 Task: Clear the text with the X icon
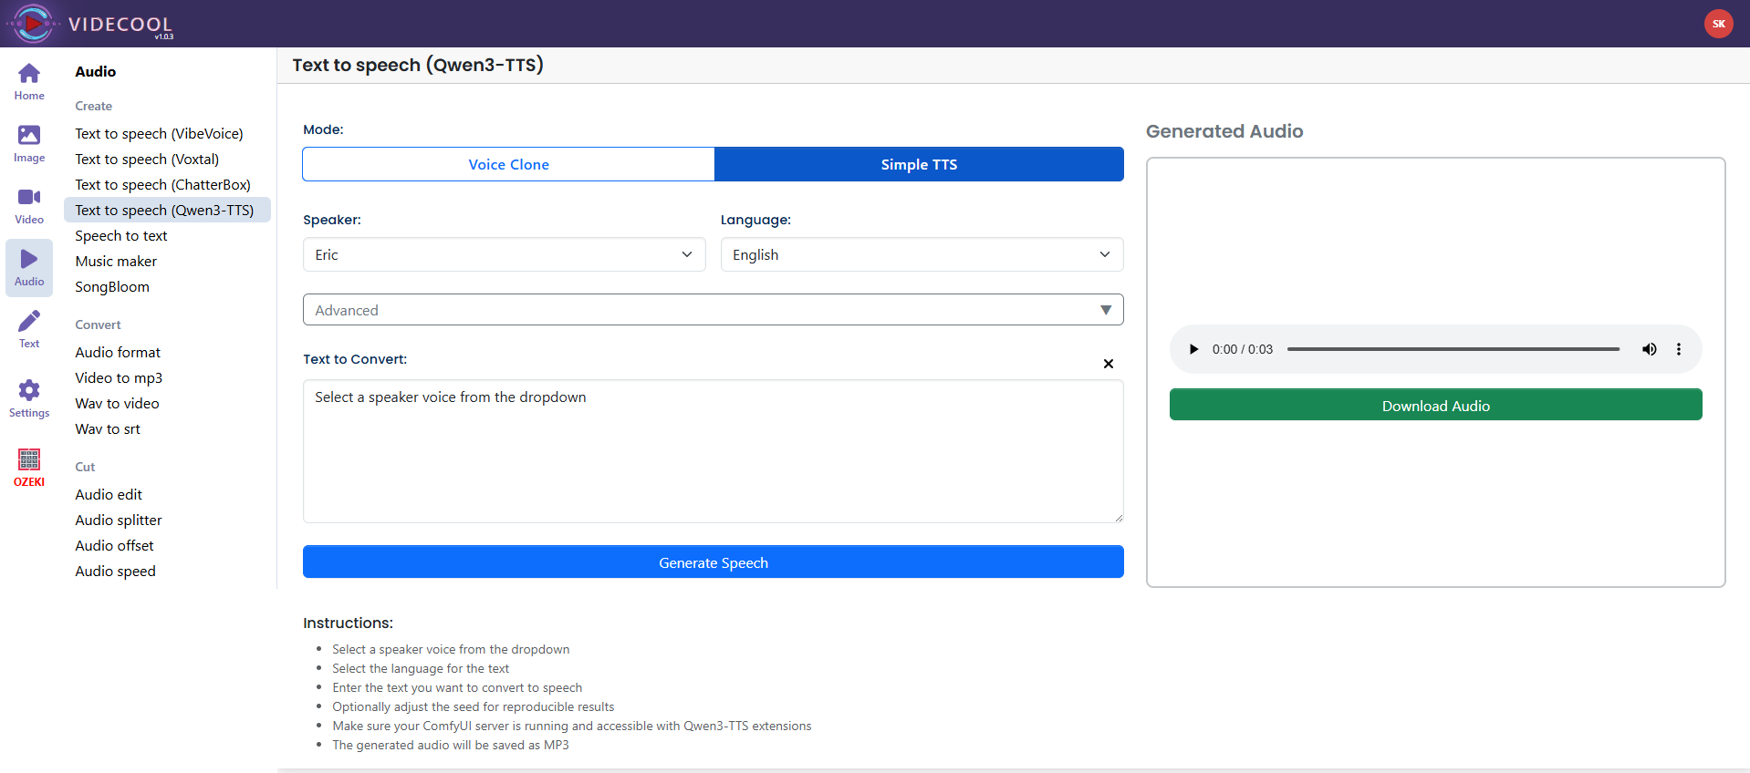tap(1109, 364)
